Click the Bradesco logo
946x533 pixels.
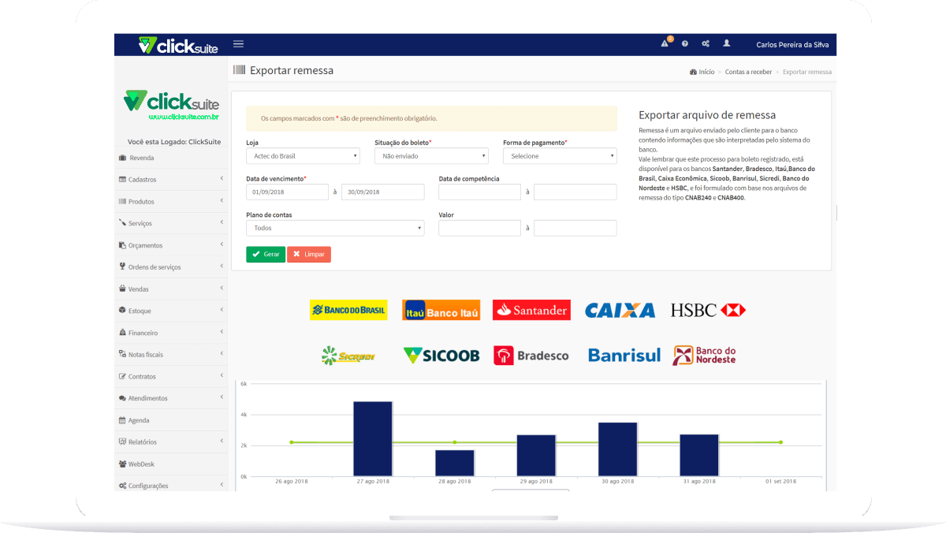click(x=531, y=356)
